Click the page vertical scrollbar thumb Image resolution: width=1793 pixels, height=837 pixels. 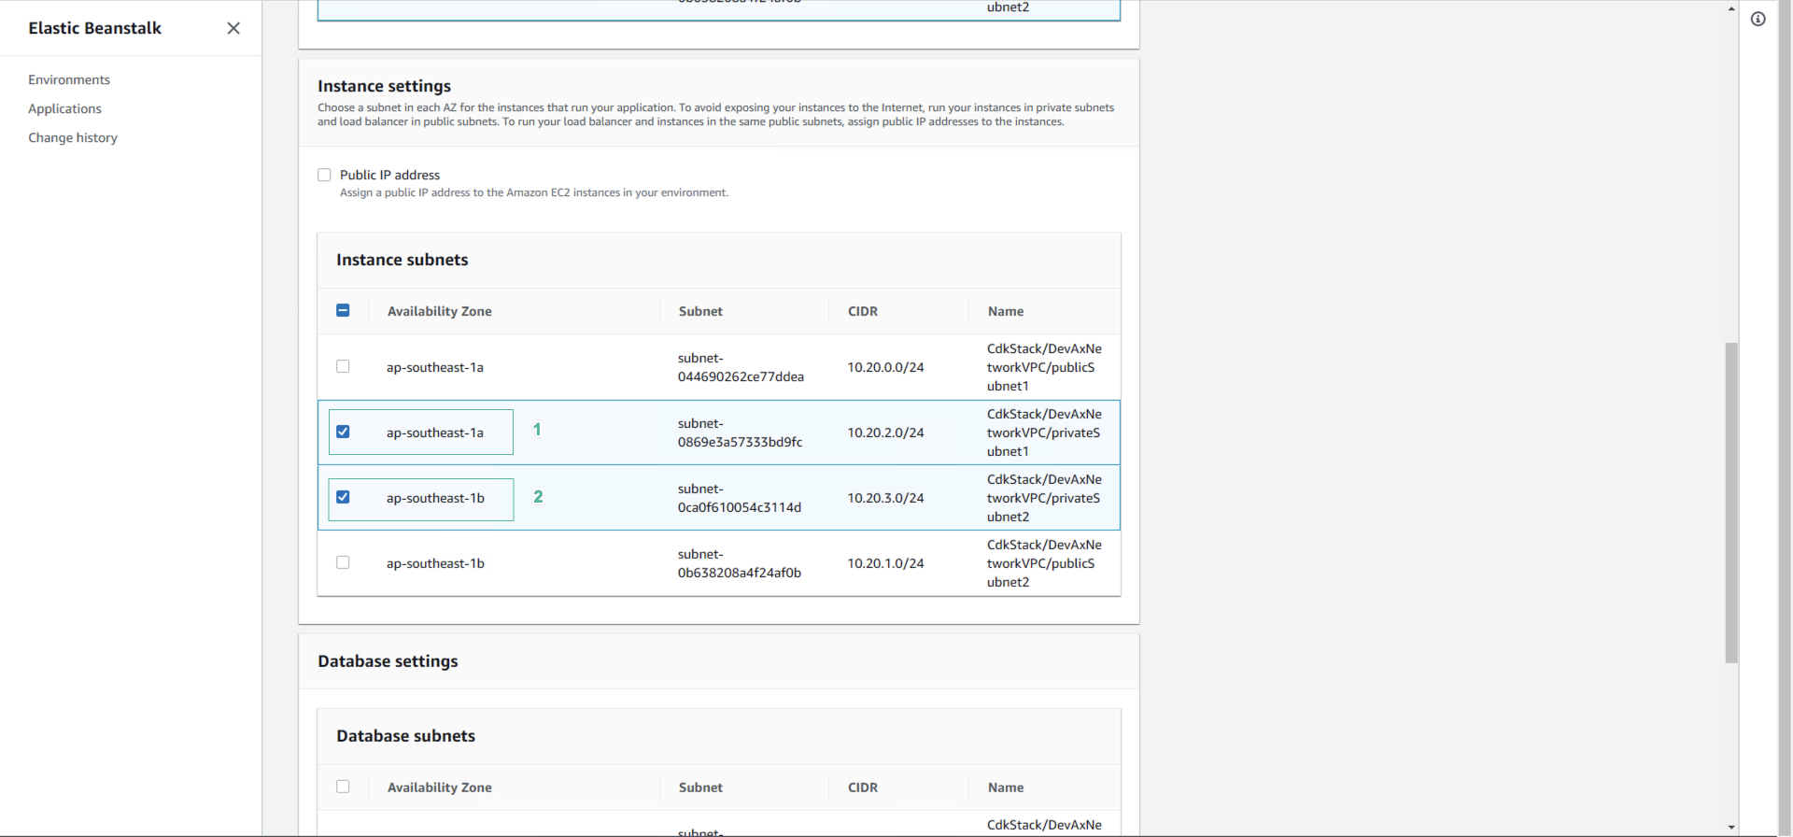[1731, 503]
